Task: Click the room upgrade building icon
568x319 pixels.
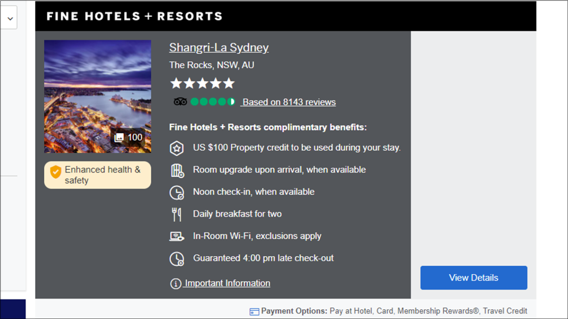Action: (177, 170)
